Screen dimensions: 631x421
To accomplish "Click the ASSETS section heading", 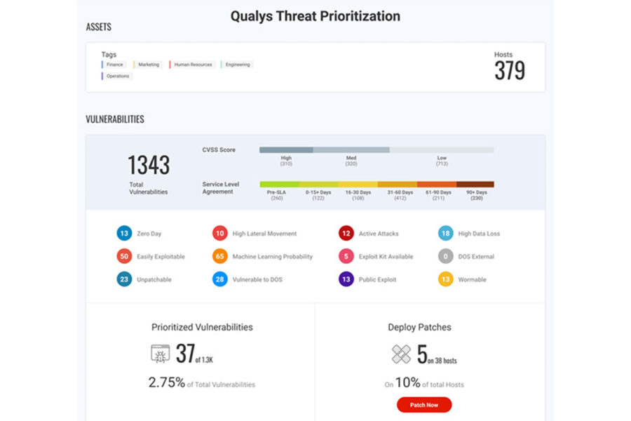I will [99, 27].
